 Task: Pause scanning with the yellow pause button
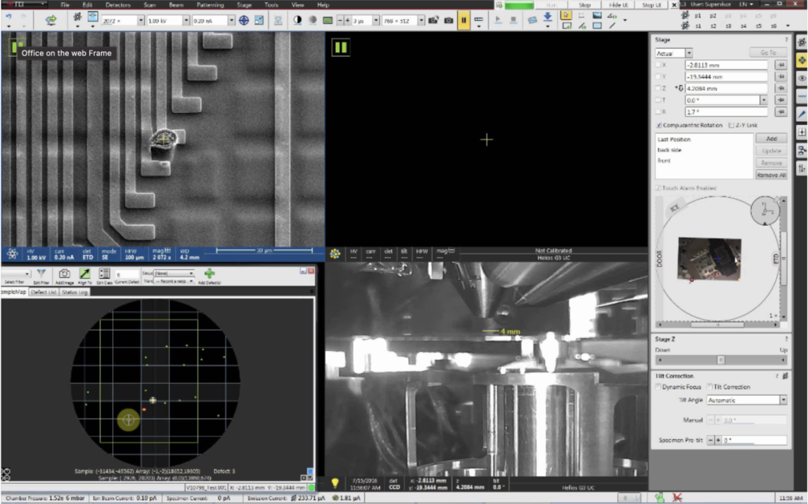click(x=464, y=20)
